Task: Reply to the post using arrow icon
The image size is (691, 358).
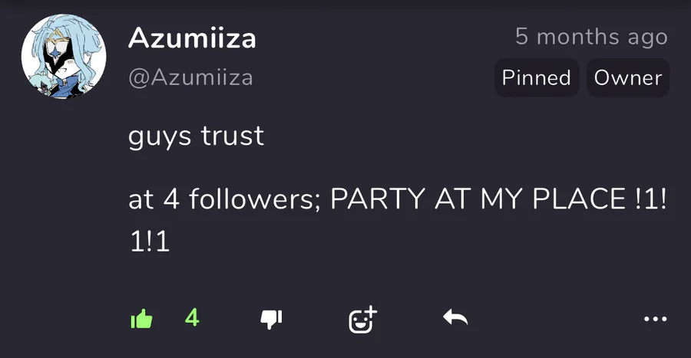Action: pos(455,317)
